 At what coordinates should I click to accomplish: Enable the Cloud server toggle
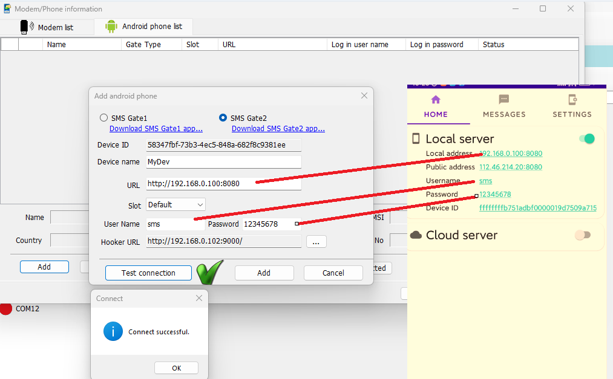[x=582, y=235]
